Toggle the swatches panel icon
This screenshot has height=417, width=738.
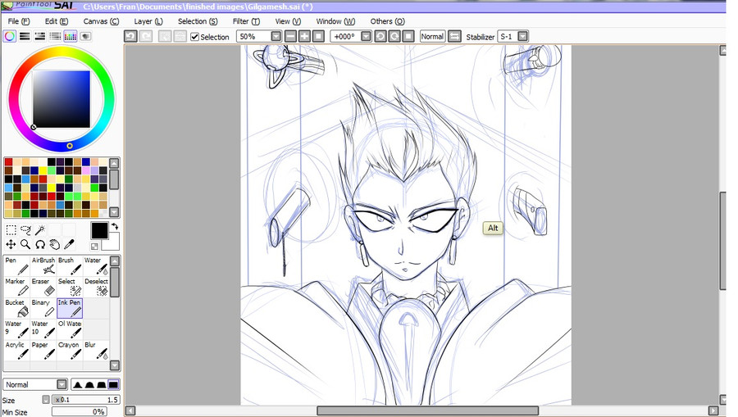tap(71, 36)
